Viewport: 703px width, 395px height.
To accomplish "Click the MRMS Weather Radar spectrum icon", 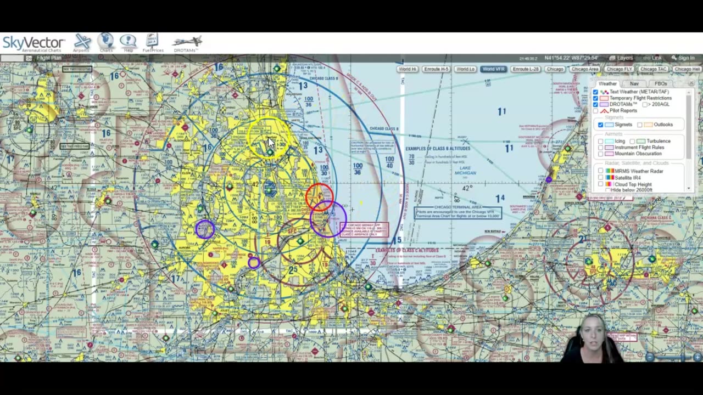I will tap(610, 171).
